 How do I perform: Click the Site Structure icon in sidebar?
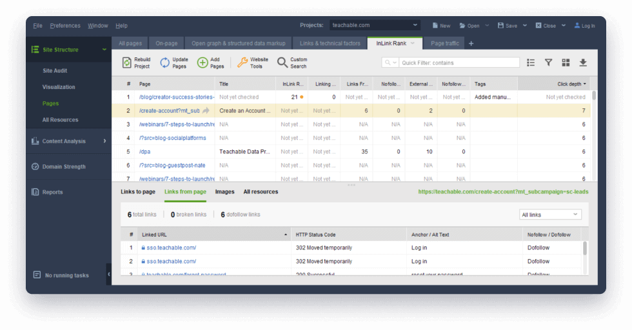(x=35, y=50)
